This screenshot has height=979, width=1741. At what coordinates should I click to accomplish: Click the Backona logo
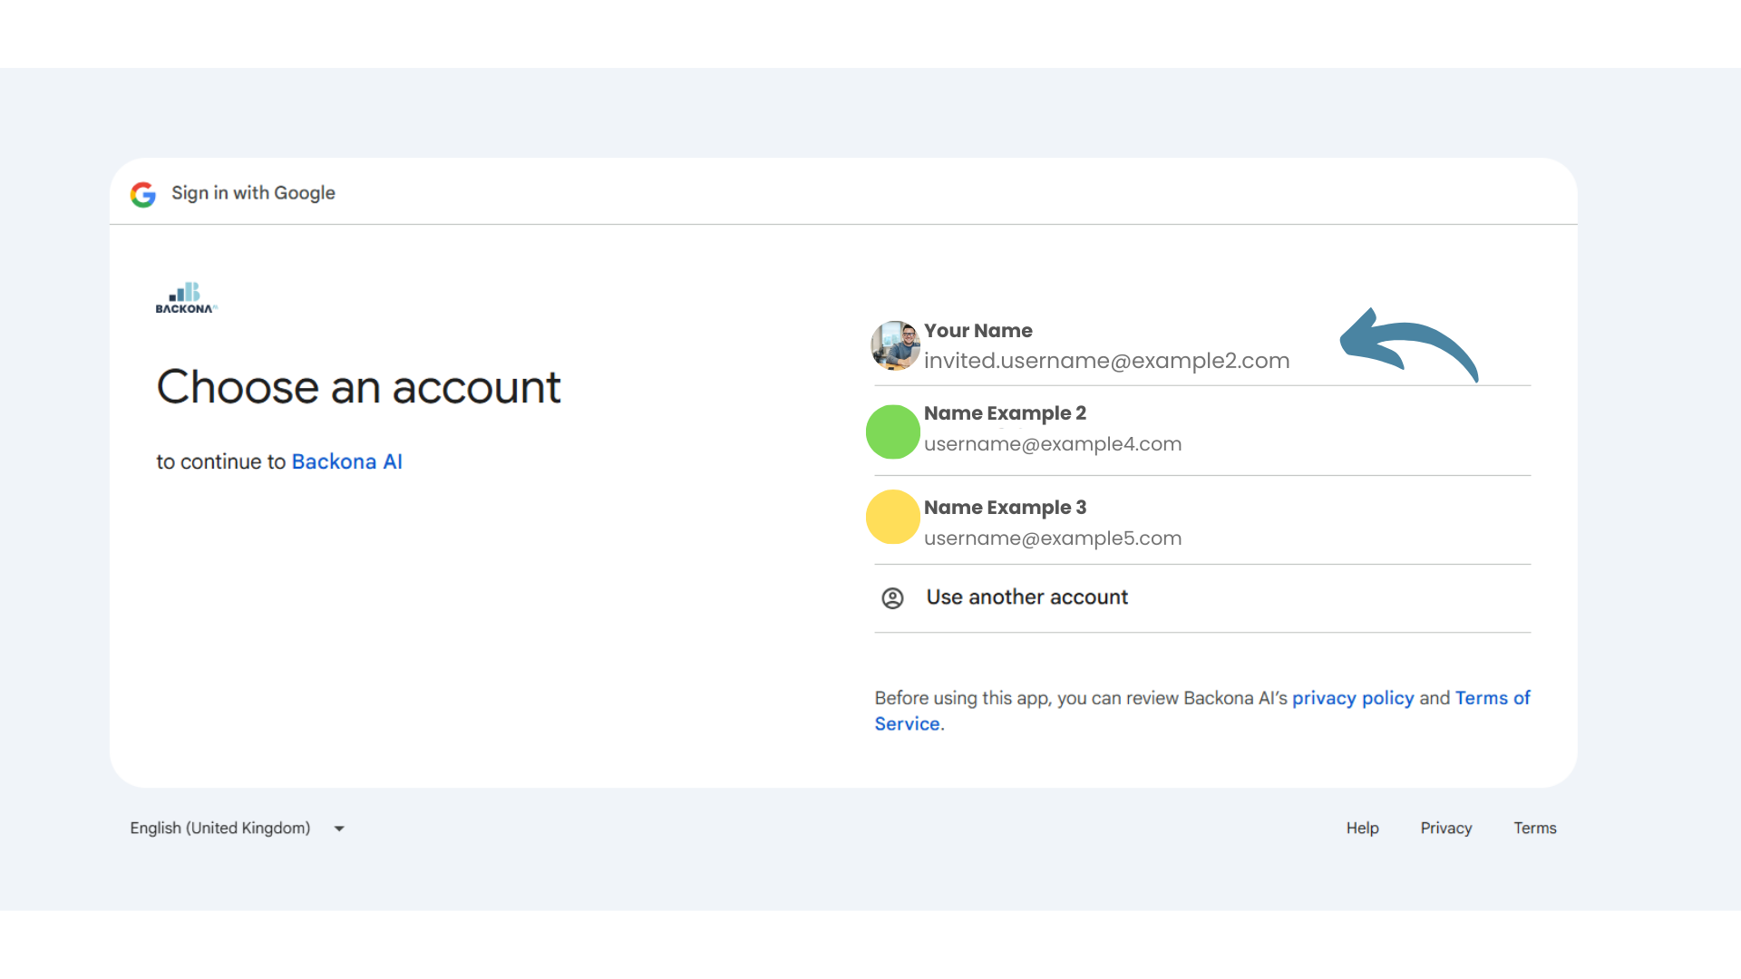click(x=187, y=297)
